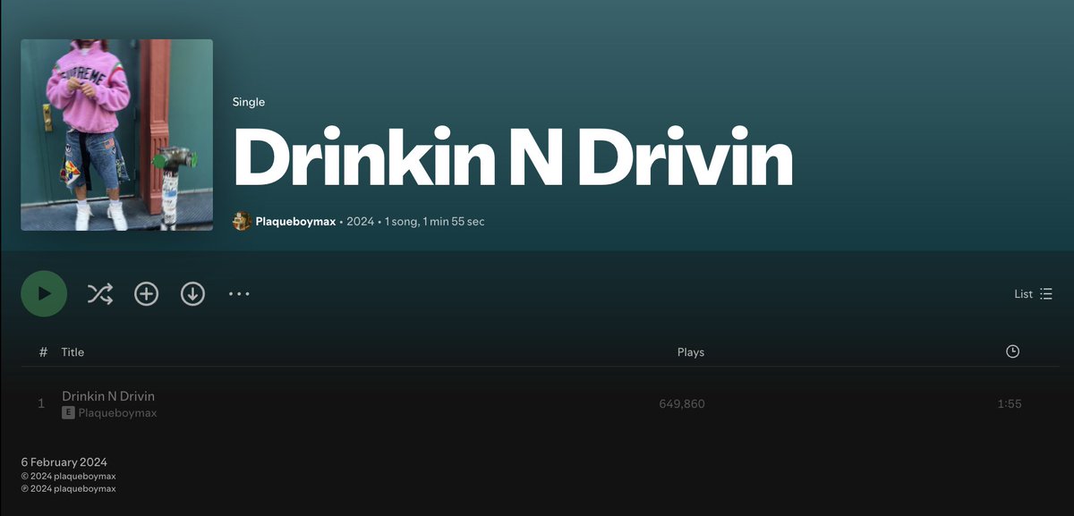Open Drinkin N Drivin album cover art
1074x516 pixels.
[x=117, y=135]
